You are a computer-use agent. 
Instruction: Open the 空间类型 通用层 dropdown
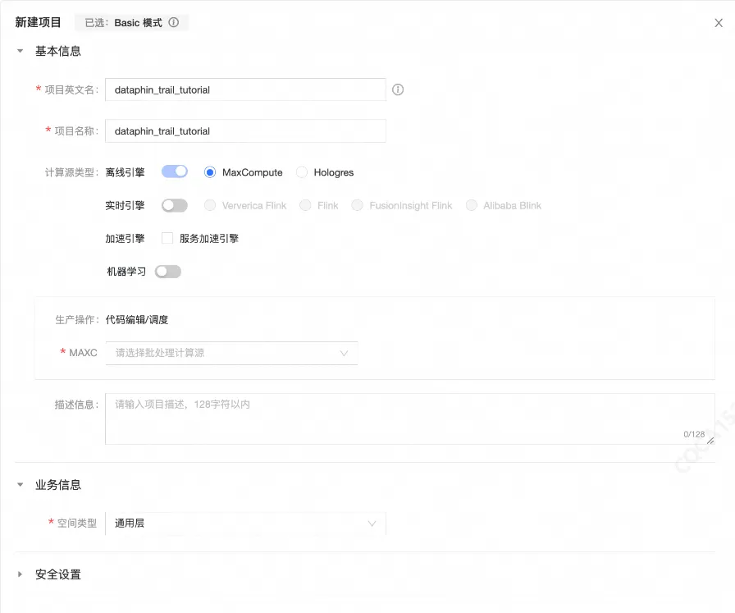(245, 524)
